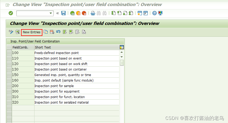
Task: Click 'Inspection point based on container' cell
Action: coord(77,69)
